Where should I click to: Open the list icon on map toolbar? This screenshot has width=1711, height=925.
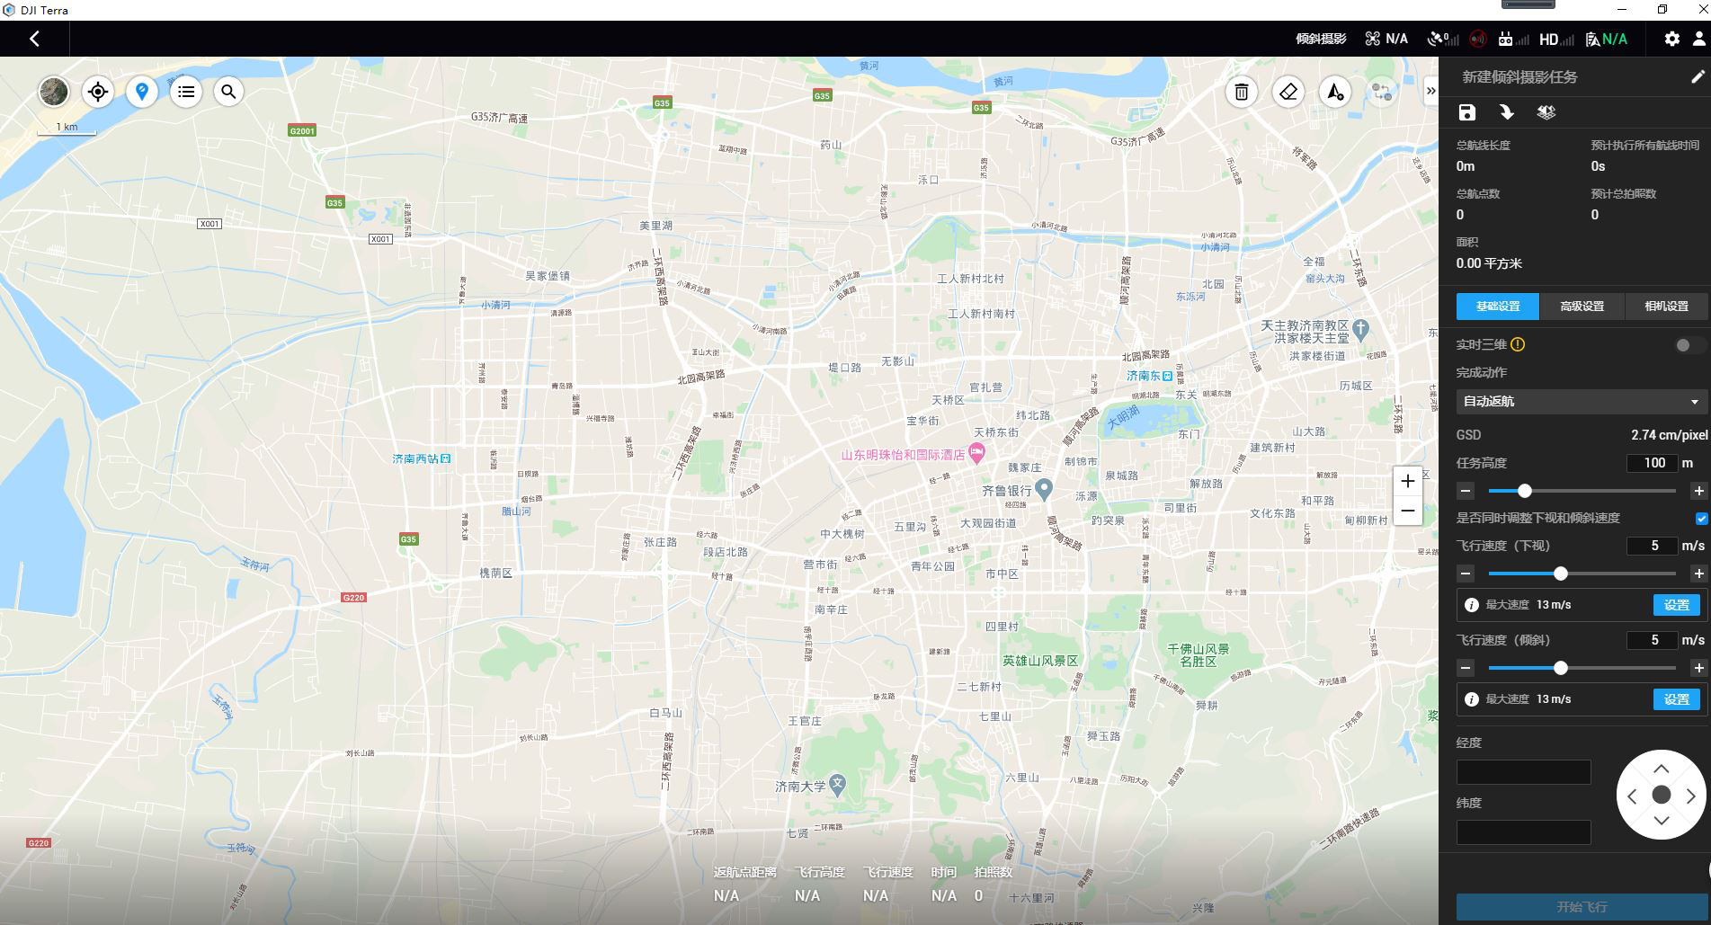click(x=185, y=91)
